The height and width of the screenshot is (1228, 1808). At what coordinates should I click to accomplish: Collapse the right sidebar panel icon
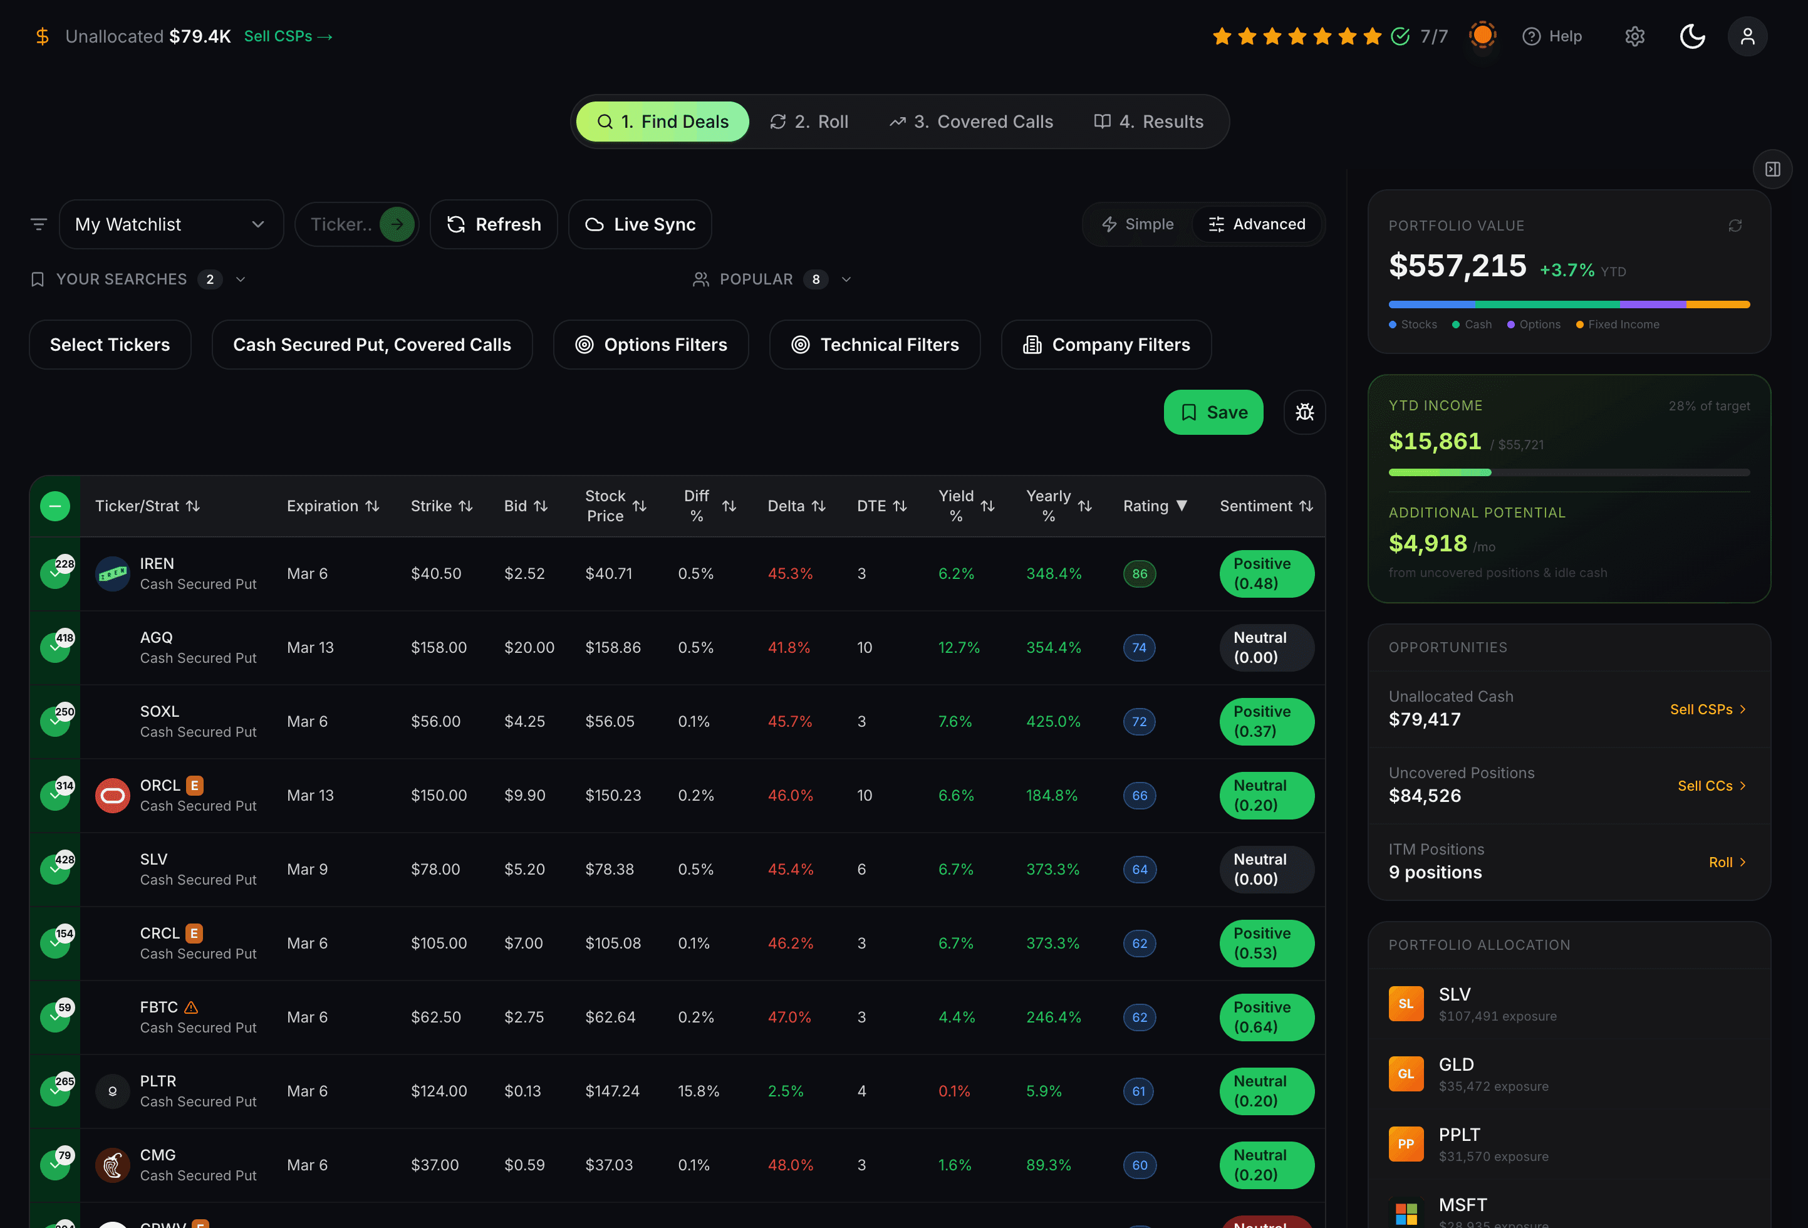[1772, 169]
